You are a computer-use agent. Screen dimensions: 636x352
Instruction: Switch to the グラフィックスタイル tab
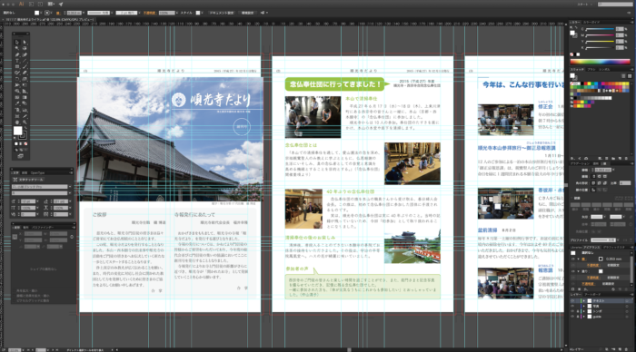(x=613, y=247)
